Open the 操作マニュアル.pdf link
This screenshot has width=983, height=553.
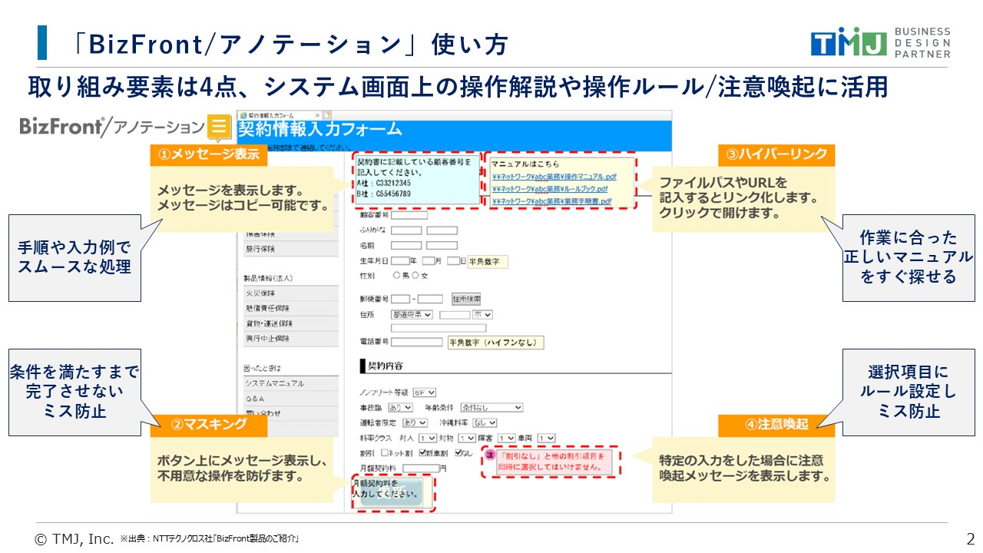pyautogui.click(x=550, y=176)
